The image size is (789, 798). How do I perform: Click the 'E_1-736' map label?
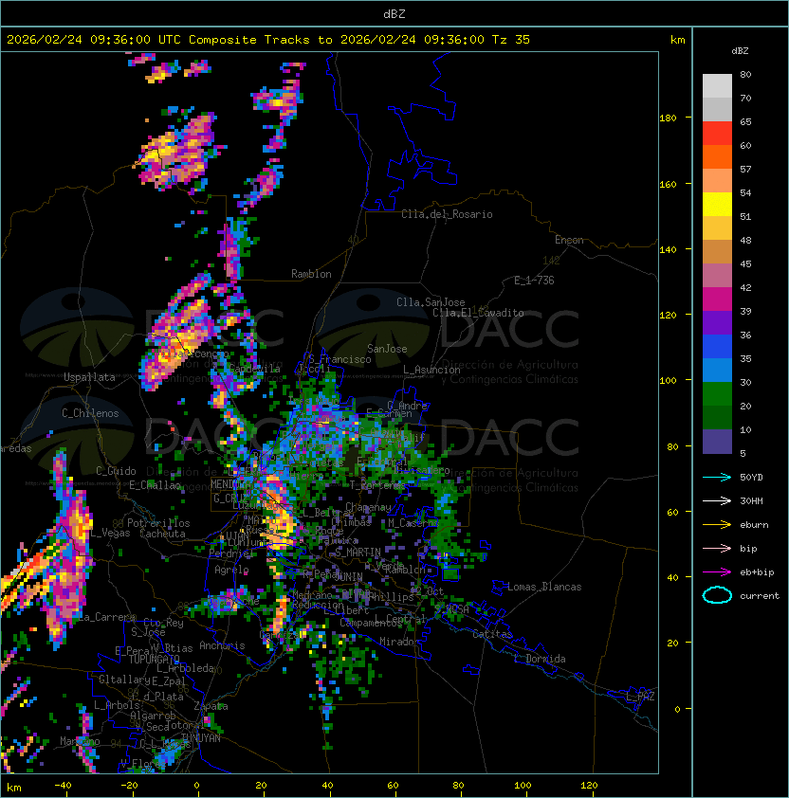534,281
